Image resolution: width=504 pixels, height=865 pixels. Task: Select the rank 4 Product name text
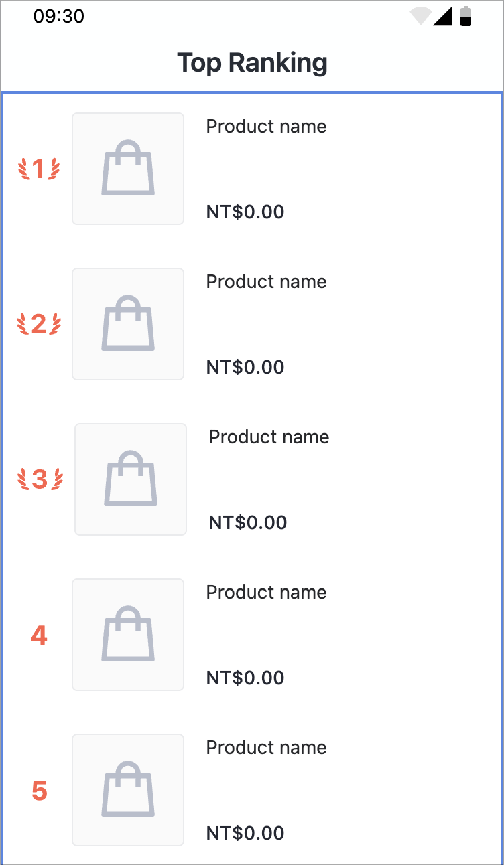(x=266, y=593)
